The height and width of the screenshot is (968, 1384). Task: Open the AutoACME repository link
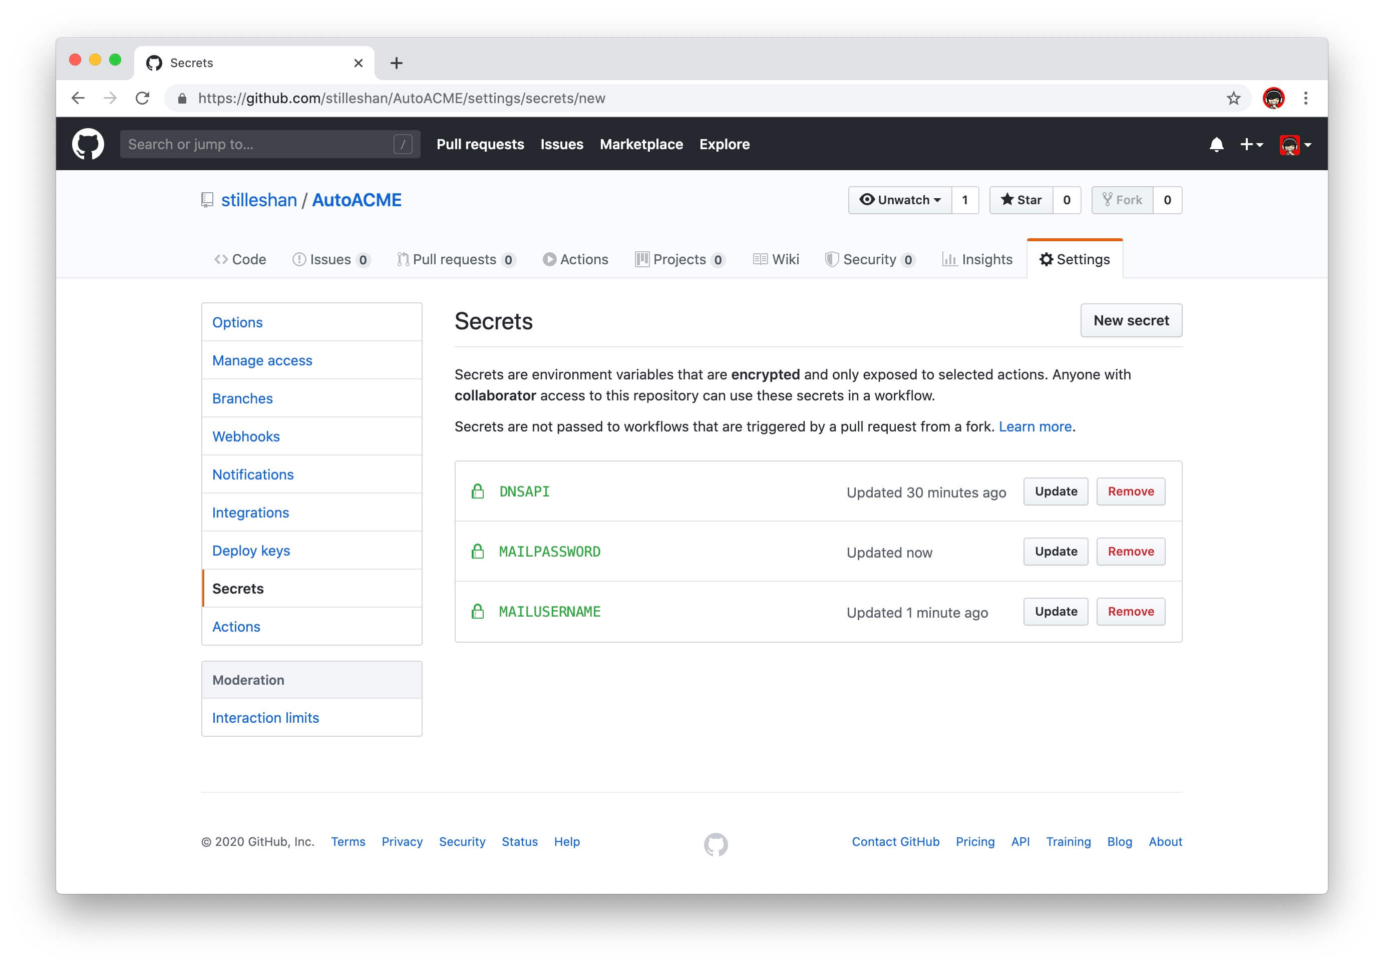[x=356, y=200]
